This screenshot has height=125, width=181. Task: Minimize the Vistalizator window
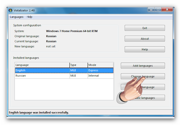click(x=151, y=10)
